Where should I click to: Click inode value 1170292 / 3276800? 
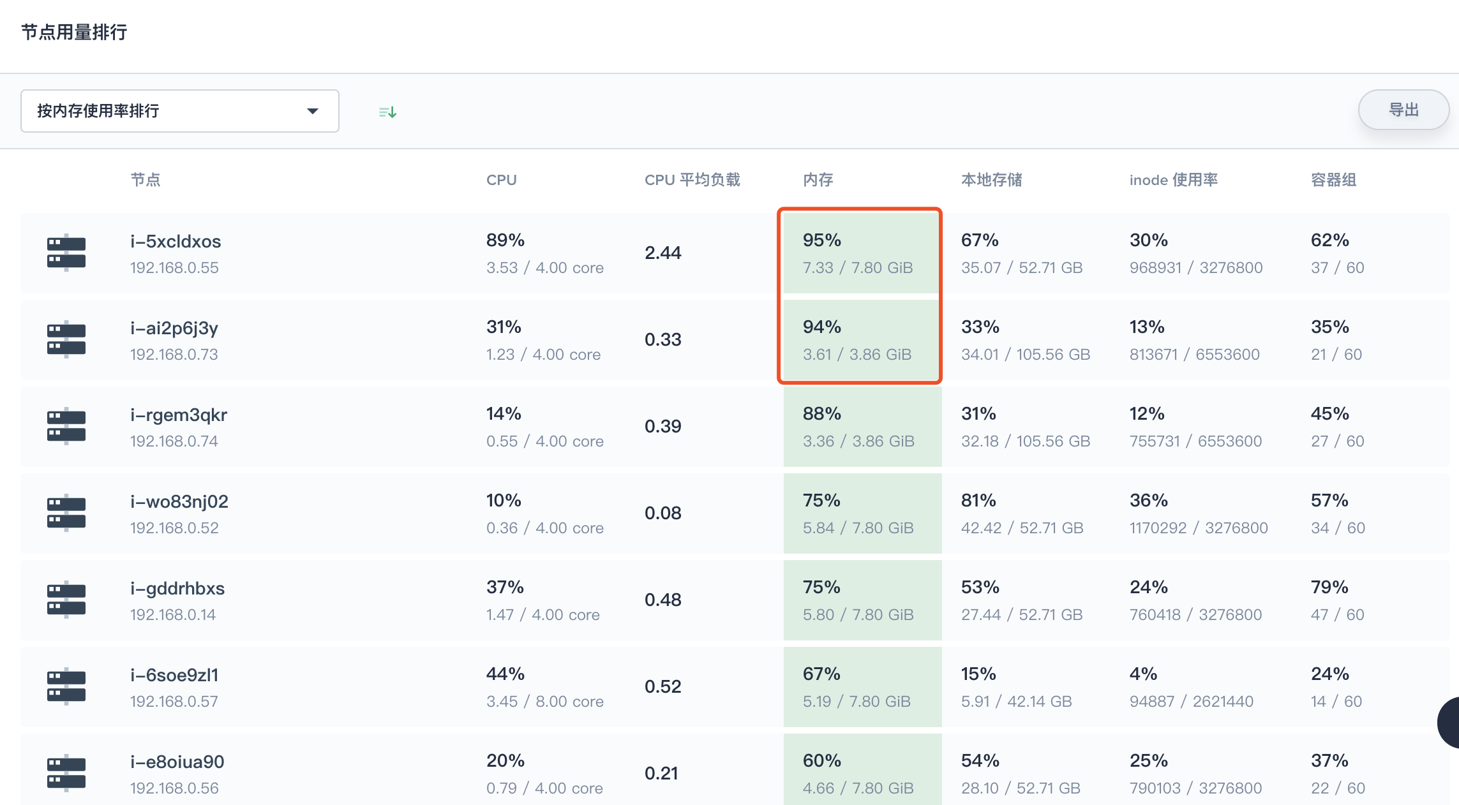click(1199, 528)
